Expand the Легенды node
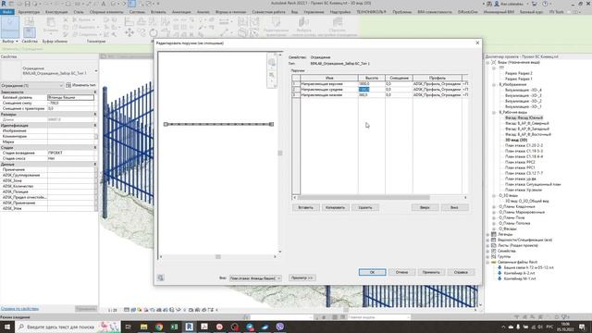This screenshot has height=333, width=592. 487,234
